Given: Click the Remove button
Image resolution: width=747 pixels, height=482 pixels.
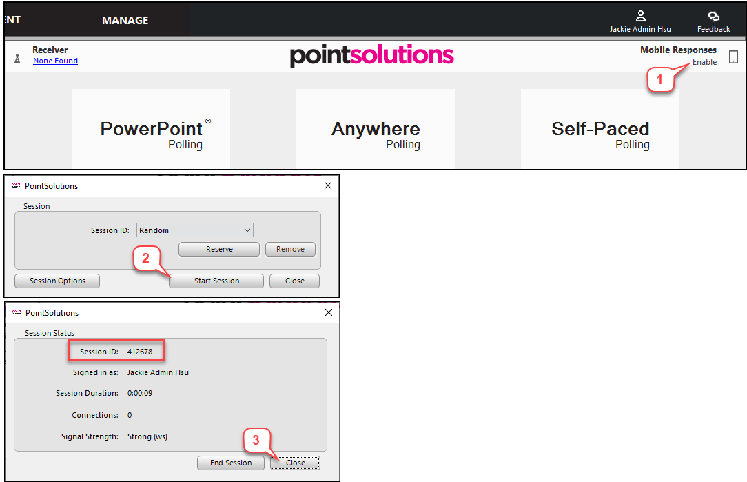Looking at the screenshot, I should coord(290,249).
